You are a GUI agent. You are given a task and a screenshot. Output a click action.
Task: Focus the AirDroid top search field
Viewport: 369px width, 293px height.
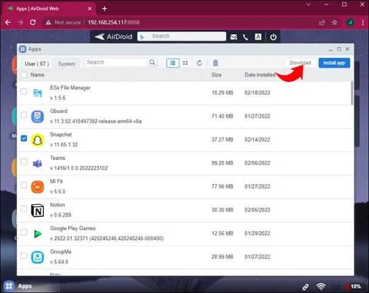[x=181, y=36]
